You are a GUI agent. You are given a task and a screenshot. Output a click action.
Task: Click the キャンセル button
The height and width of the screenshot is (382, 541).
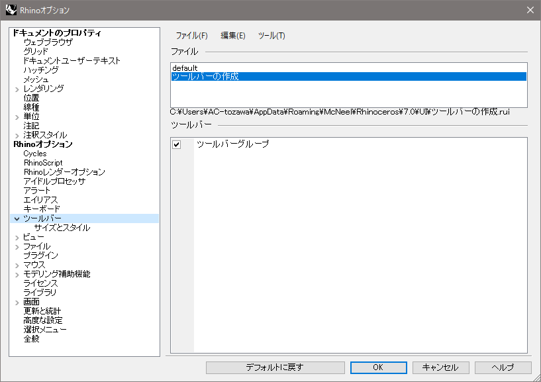440,367
